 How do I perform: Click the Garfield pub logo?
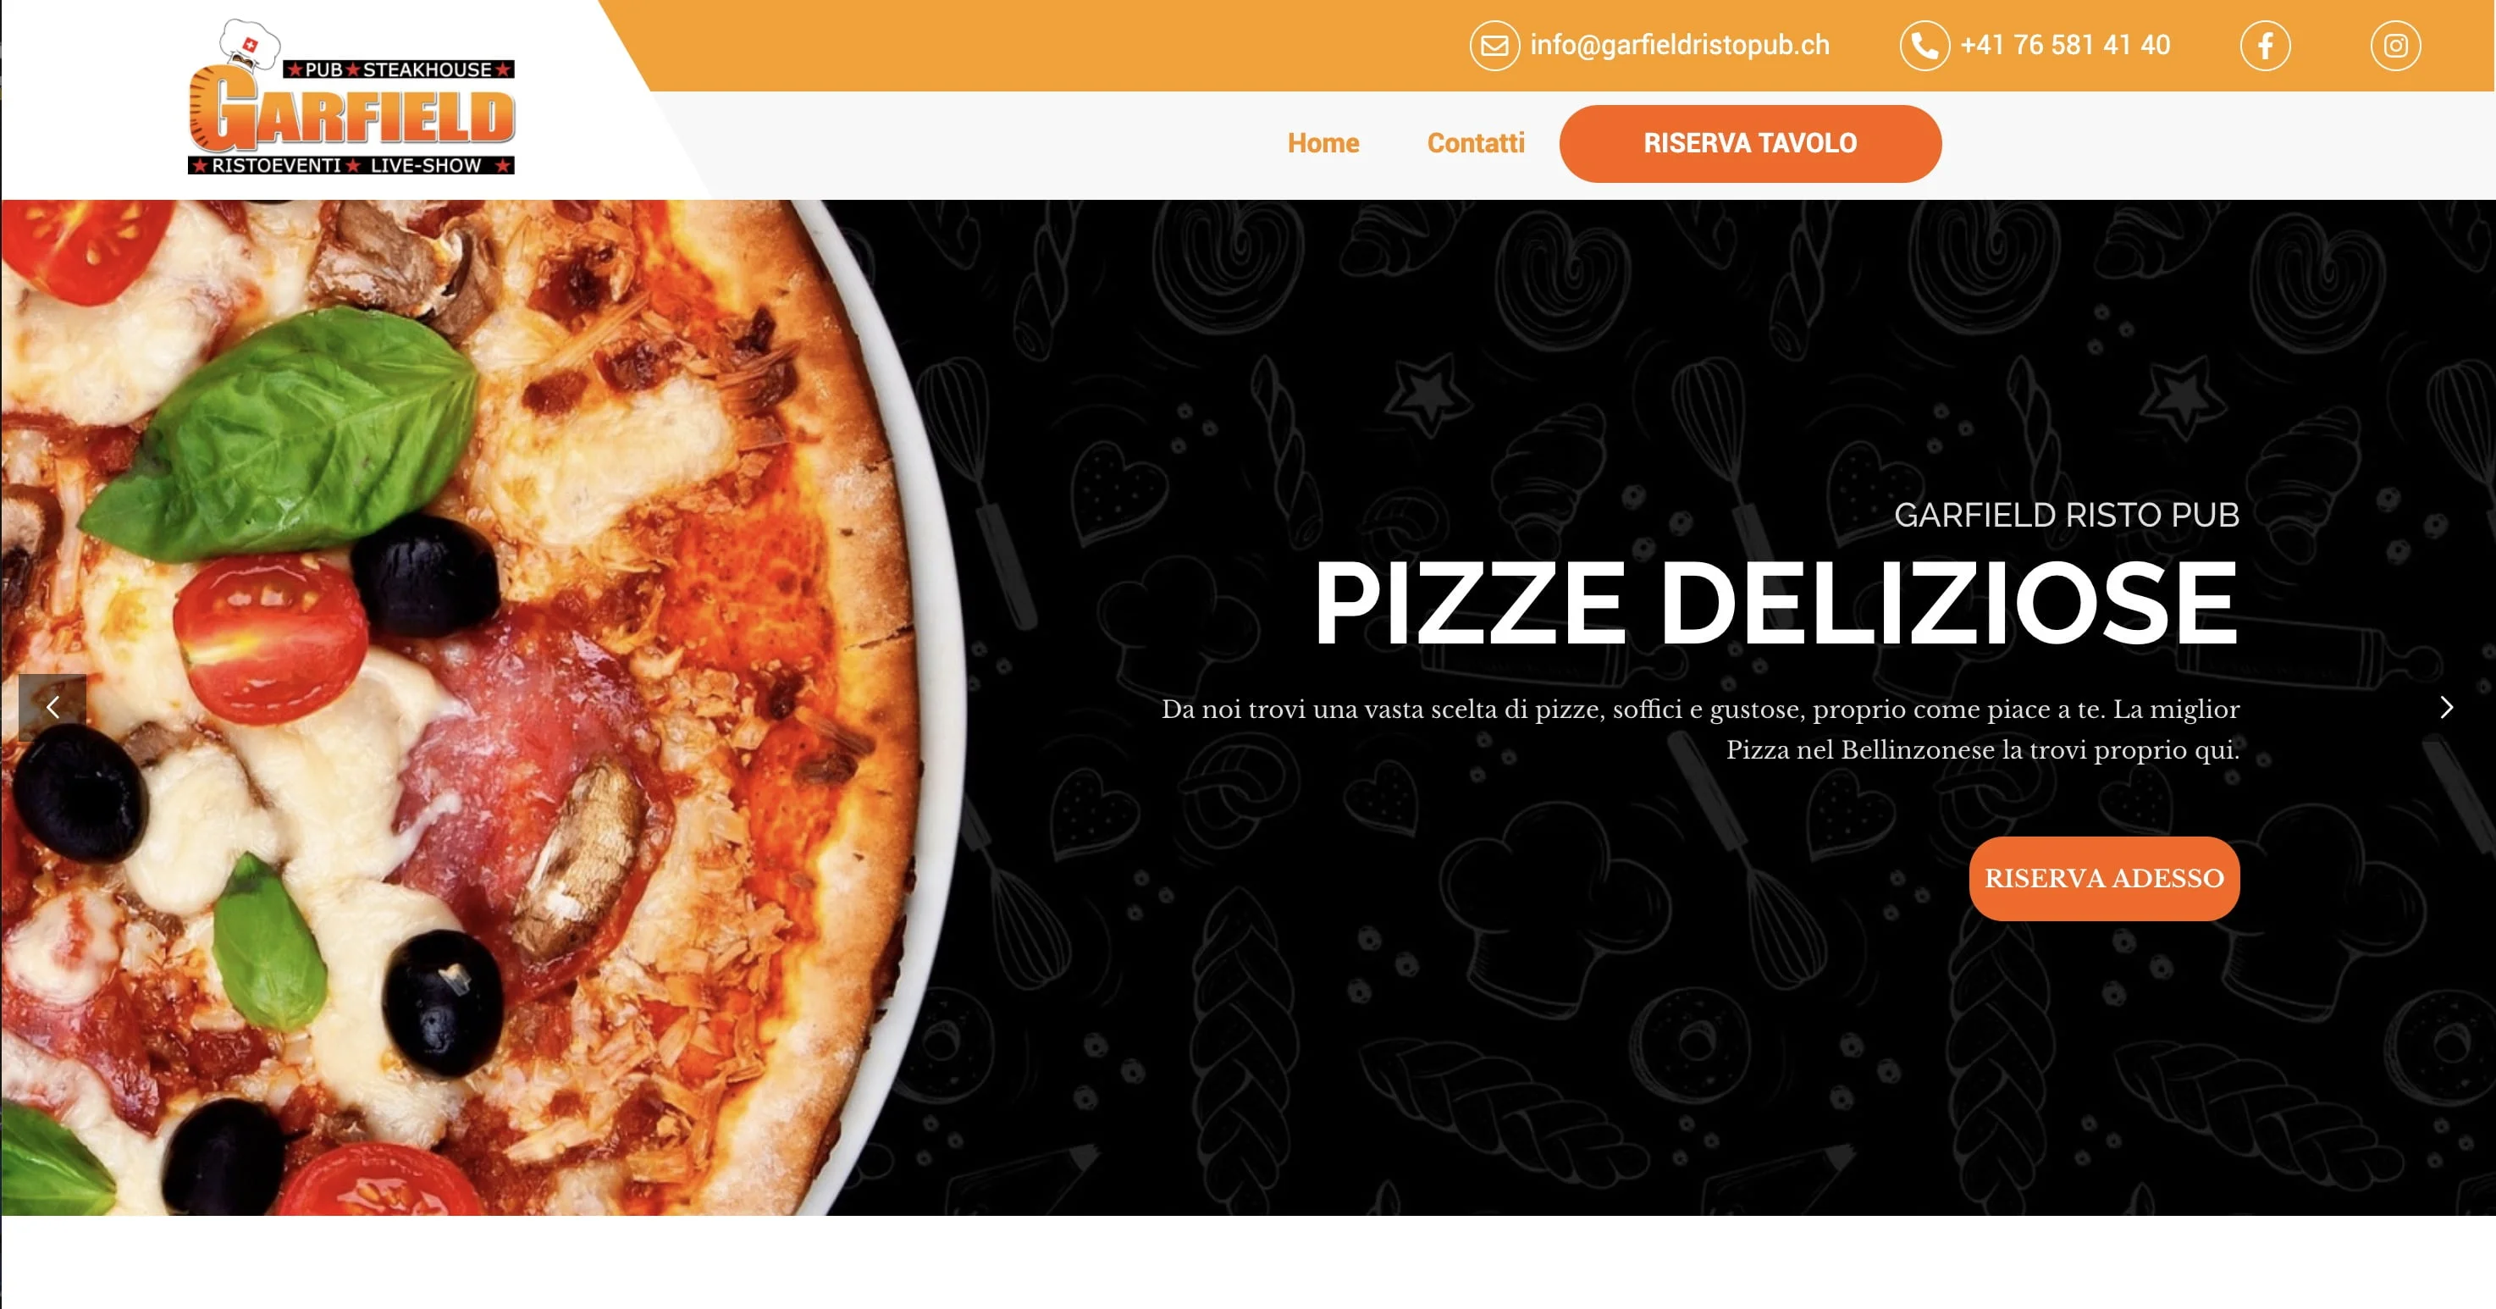click(x=351, y=97)
